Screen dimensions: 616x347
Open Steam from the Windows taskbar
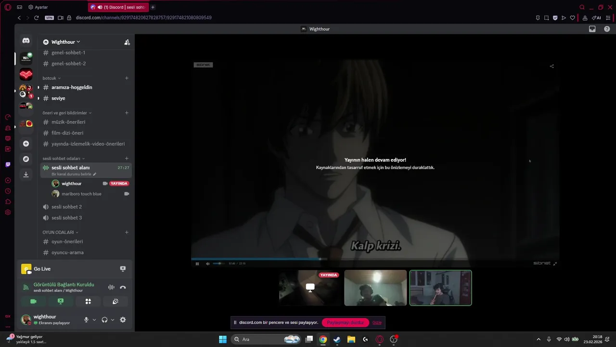pos(337,339)
